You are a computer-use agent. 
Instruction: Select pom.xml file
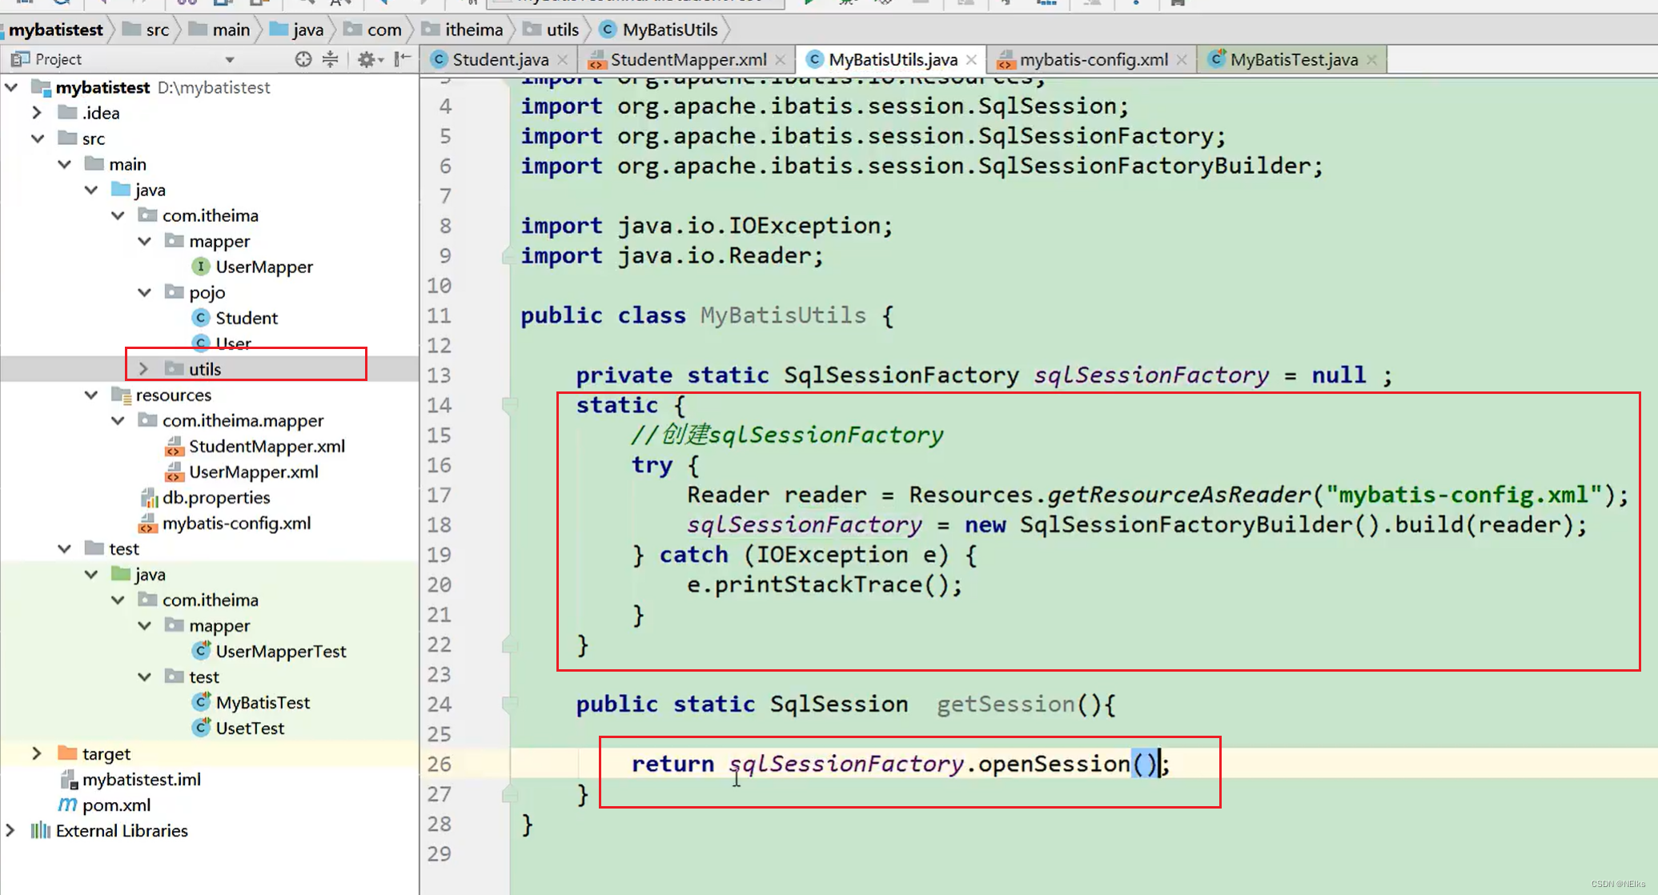point(116,805)
